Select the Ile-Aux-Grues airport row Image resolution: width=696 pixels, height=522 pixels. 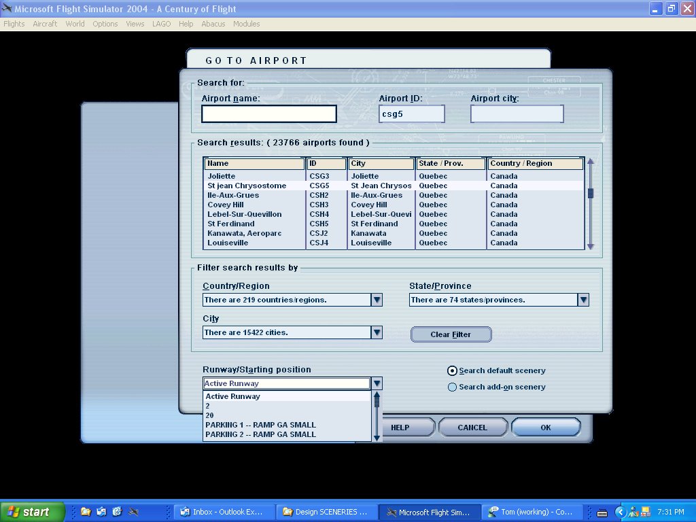click(x=394, y=195)
